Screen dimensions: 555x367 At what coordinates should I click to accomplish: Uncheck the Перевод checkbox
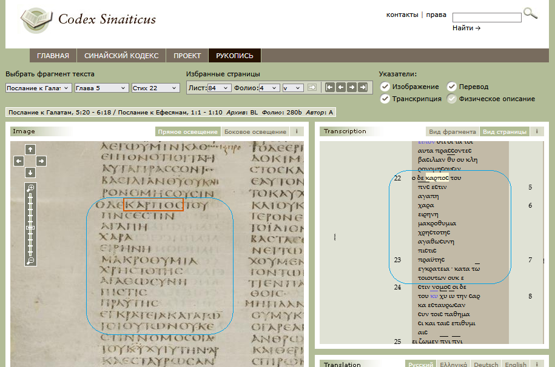(452, 87)
